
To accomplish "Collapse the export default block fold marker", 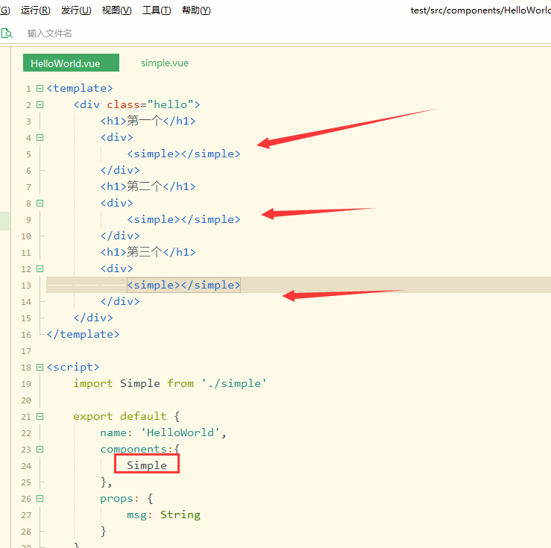I will coord(40,416).
